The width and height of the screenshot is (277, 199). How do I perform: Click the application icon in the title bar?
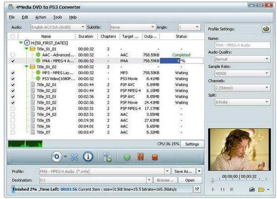[11, 7]
